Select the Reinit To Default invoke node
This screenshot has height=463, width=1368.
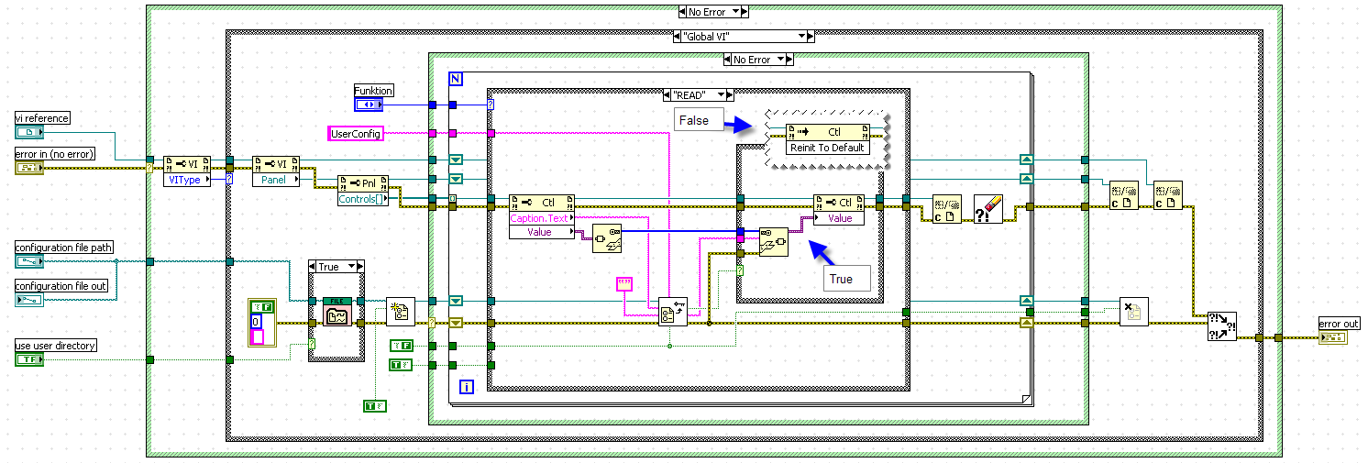click(x=827, y=138)
